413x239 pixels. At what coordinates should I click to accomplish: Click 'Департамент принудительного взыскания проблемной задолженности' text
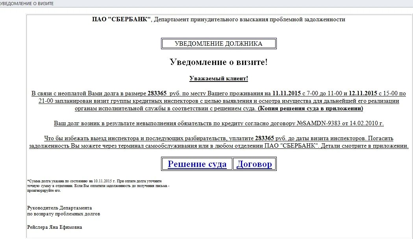(x=250, y=19)
